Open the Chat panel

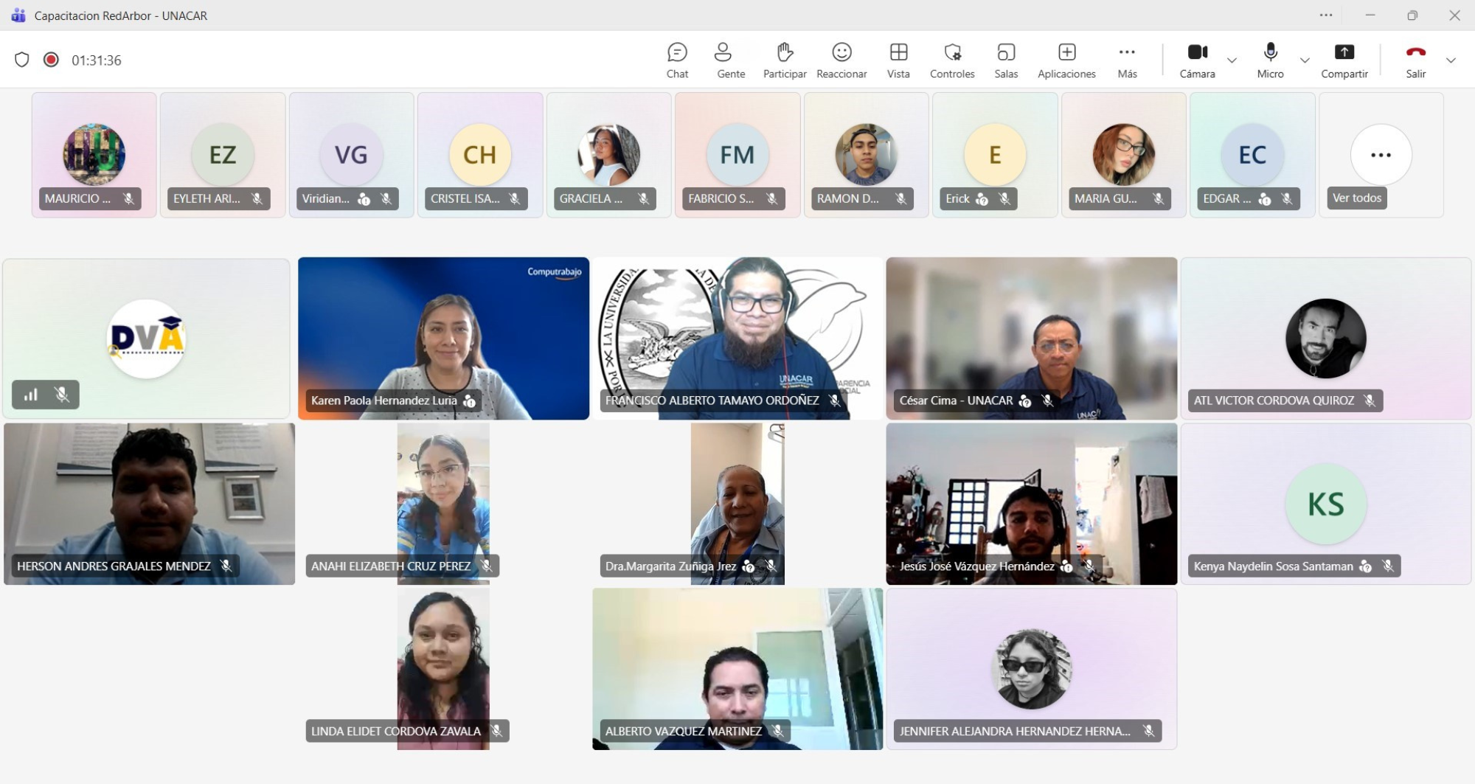677,60
